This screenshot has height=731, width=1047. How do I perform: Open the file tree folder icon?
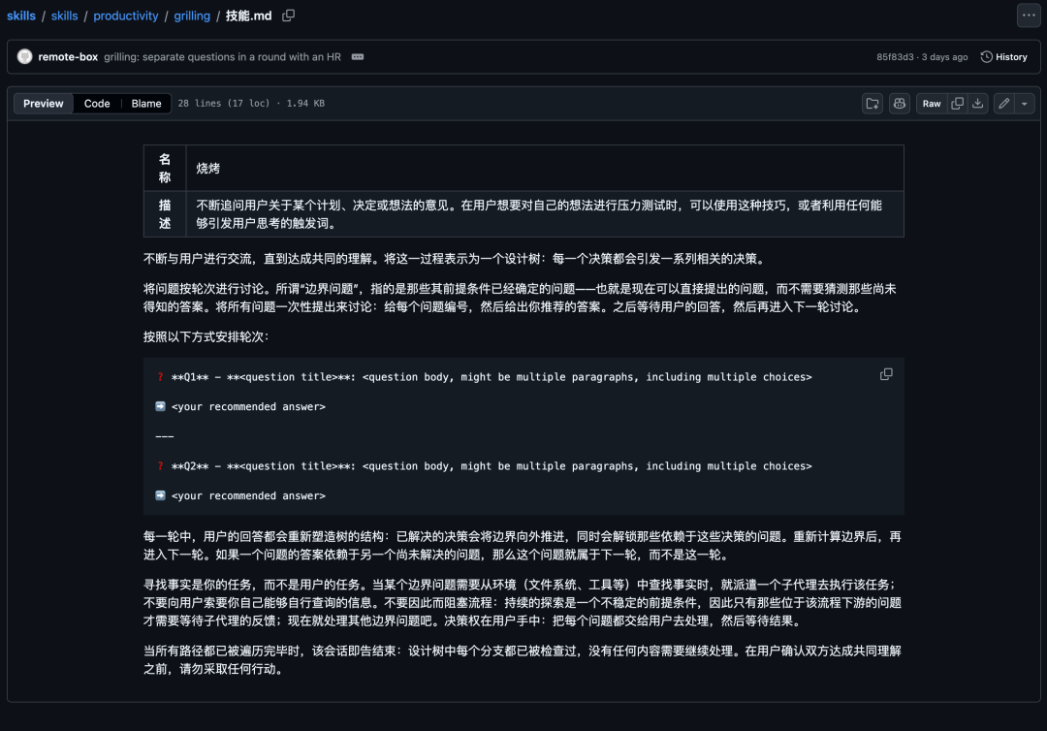pos(872,104)
